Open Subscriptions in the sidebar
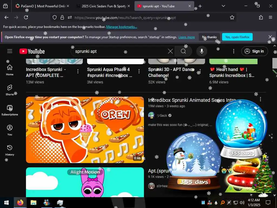Image resolution: width=277 pixels, height=208 pixels. coord(10,110)
